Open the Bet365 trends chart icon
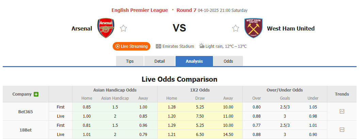This screenshot has height=139, width=360. coord(342,111)
